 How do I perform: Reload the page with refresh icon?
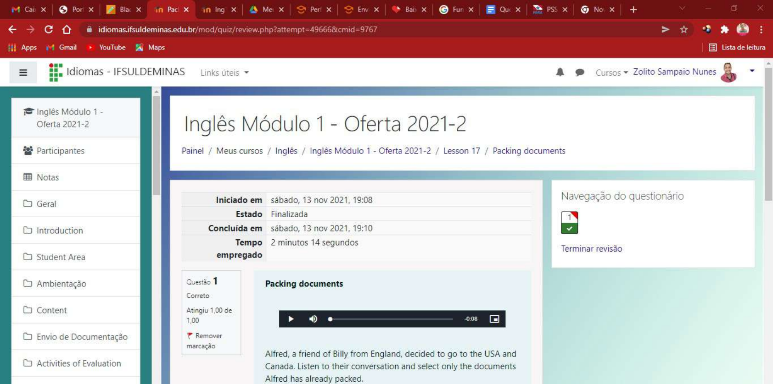48,29
